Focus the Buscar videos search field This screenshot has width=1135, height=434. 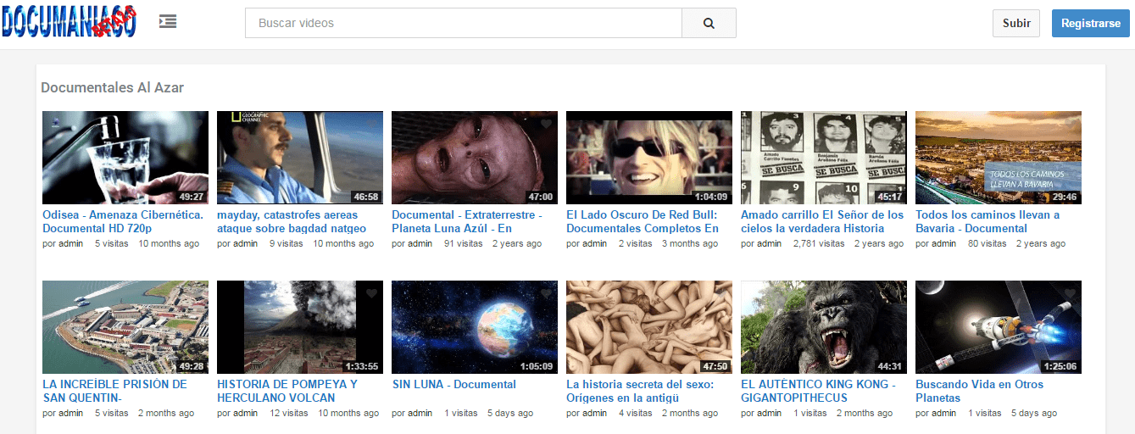point(464,23)
